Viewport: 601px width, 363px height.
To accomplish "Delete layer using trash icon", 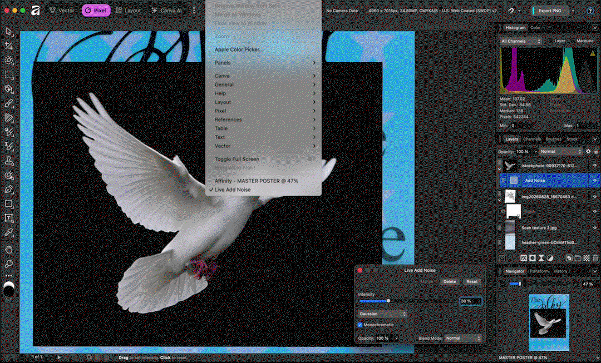I will (x=595, y=258).
